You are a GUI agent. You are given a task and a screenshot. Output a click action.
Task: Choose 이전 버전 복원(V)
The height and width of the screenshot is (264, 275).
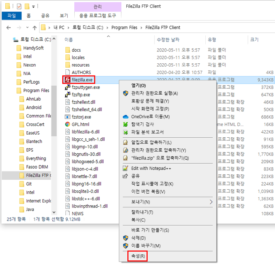168,191
